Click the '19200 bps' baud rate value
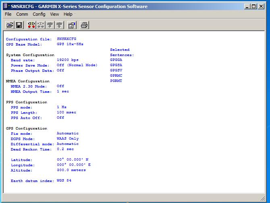270x203 pixels. click(68, 60)
